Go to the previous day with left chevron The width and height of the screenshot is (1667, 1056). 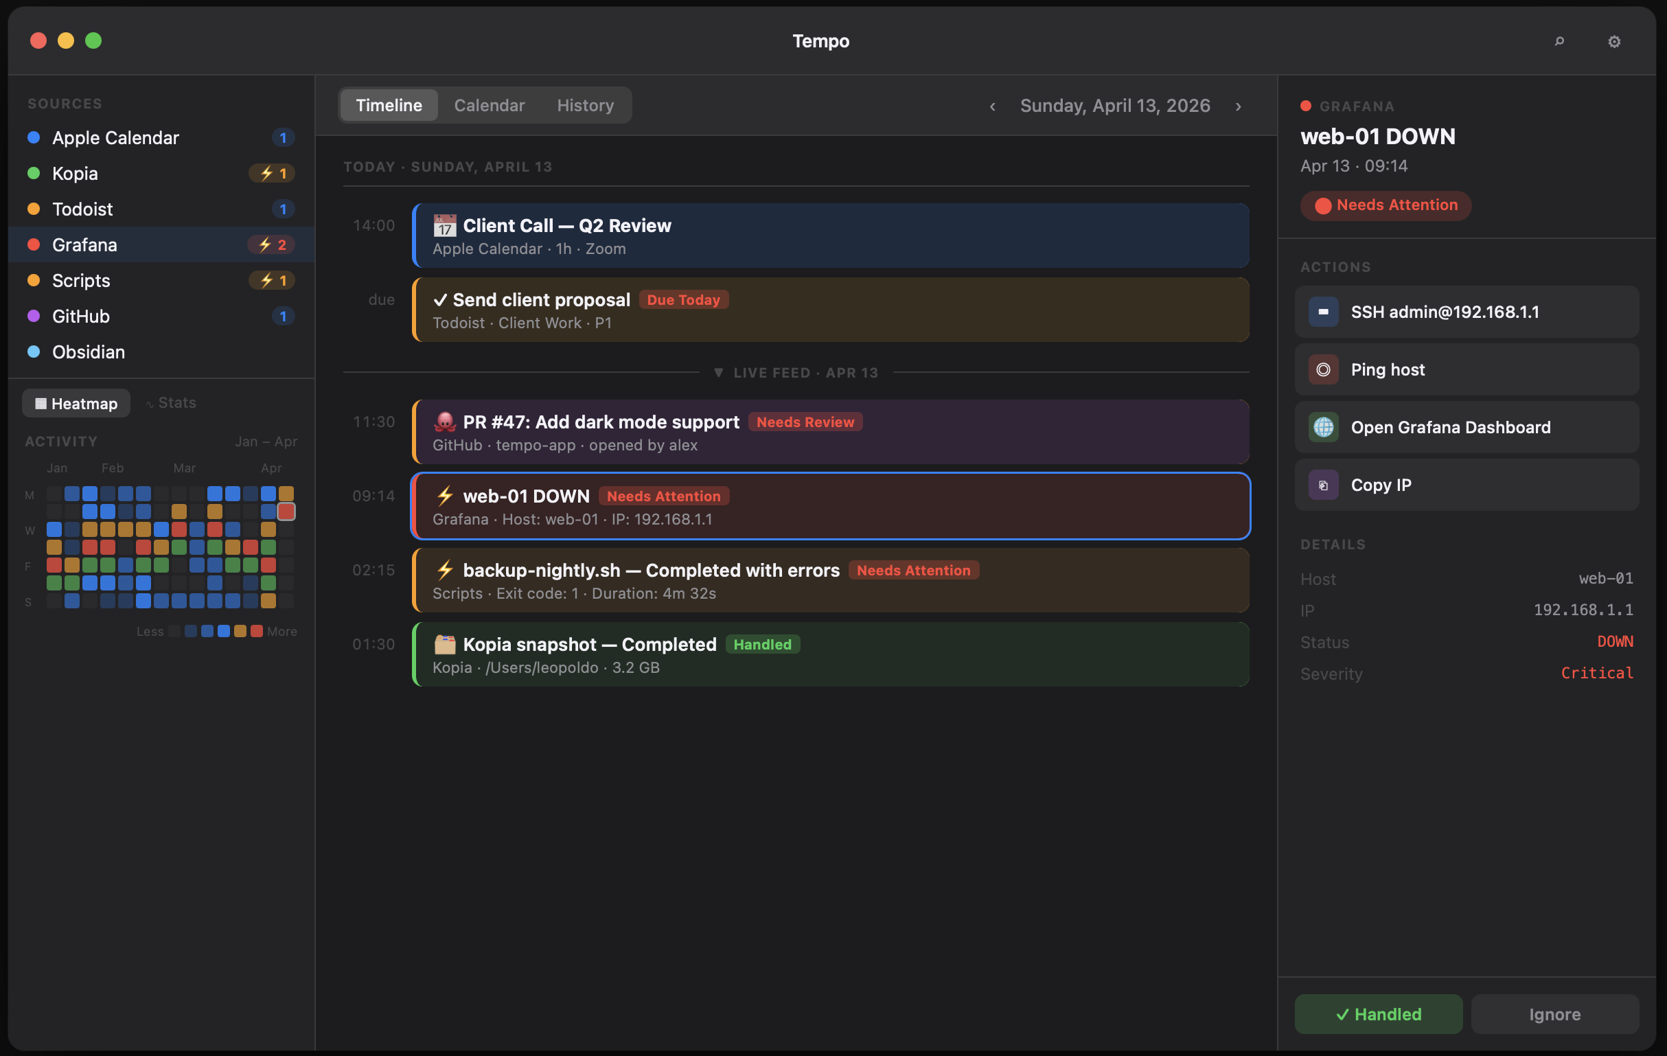click(x=993, y=106)
